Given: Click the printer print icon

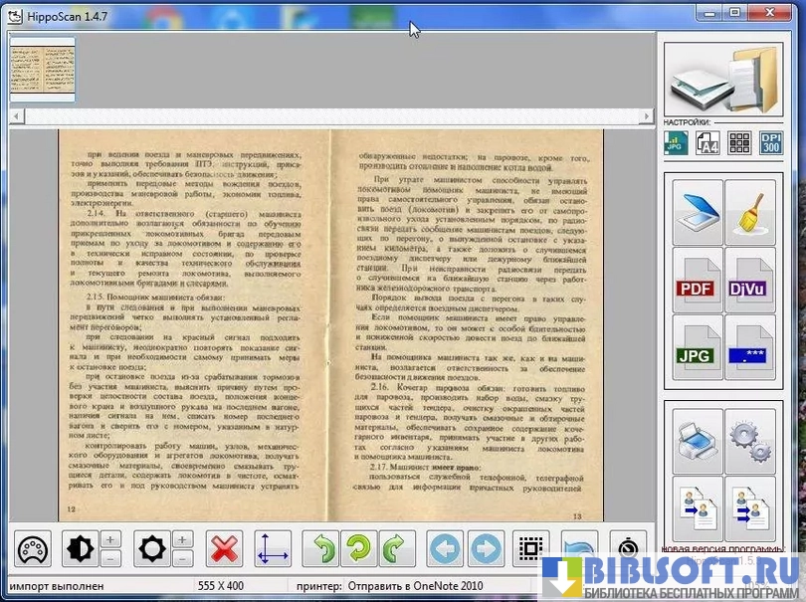Looking at the screenshot, I should coord(698,440).
